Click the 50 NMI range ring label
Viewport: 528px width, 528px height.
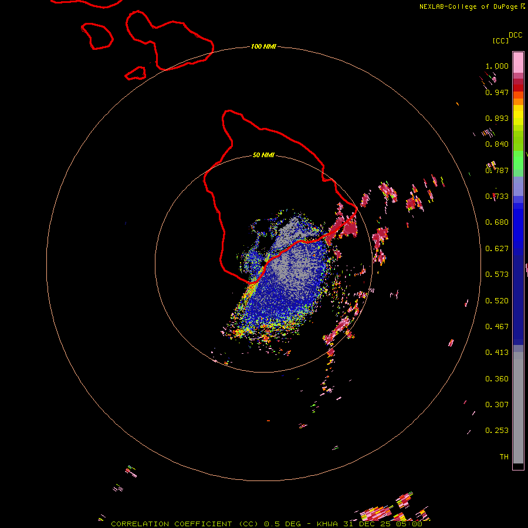click(263, 155)
